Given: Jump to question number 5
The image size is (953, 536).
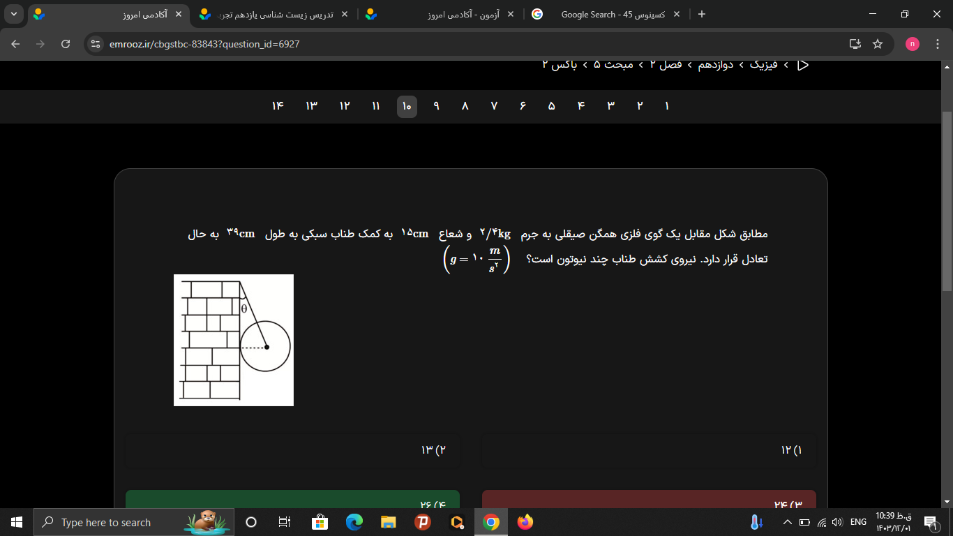Looking at the screenshot, I should [x=551, y=106].
